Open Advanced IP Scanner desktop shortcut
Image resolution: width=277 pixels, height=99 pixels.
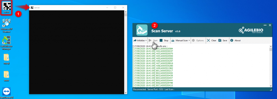6,26
